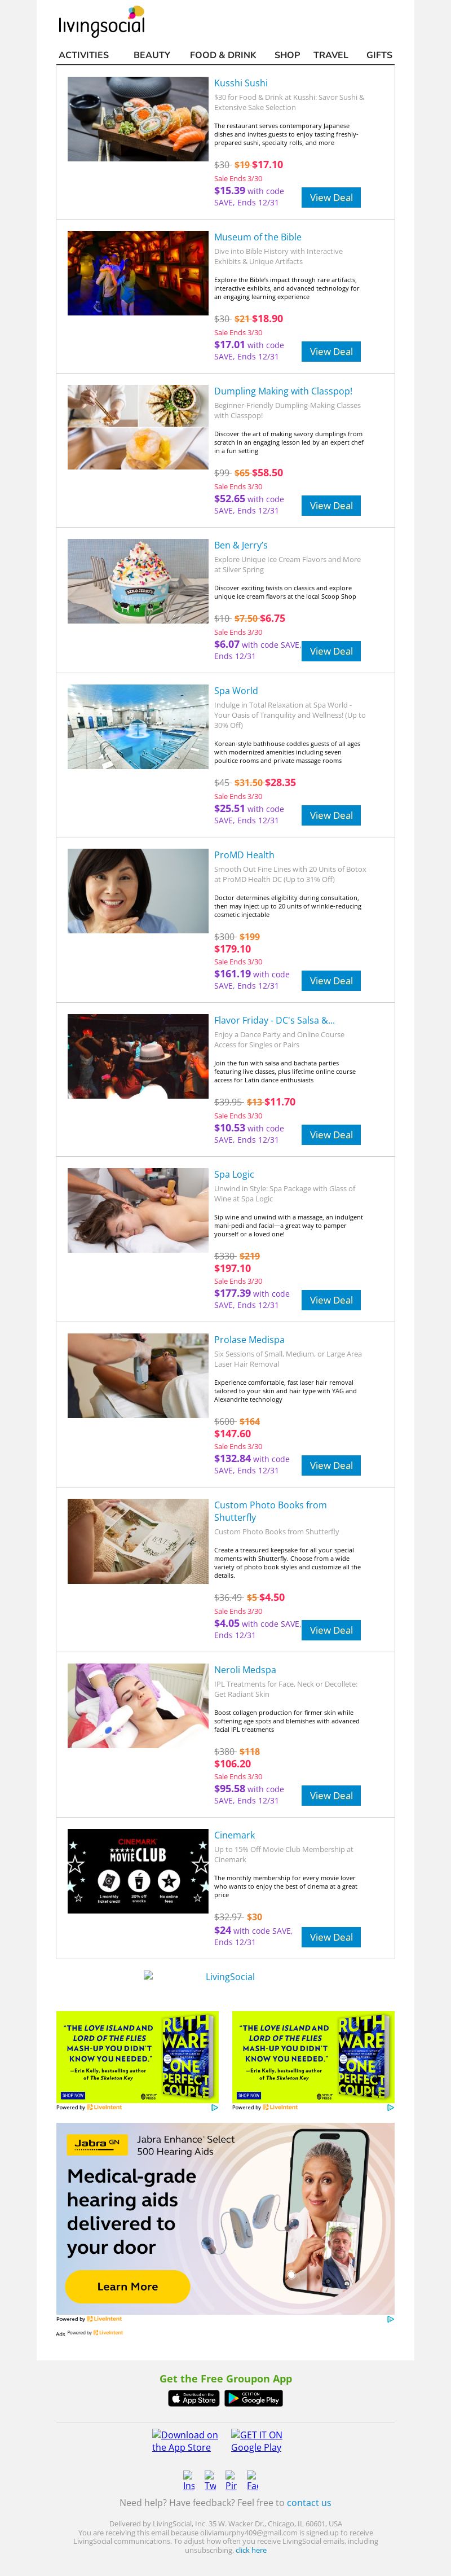Open the Cinemark Movie Club image
451x2576 pixels.
138,1871
